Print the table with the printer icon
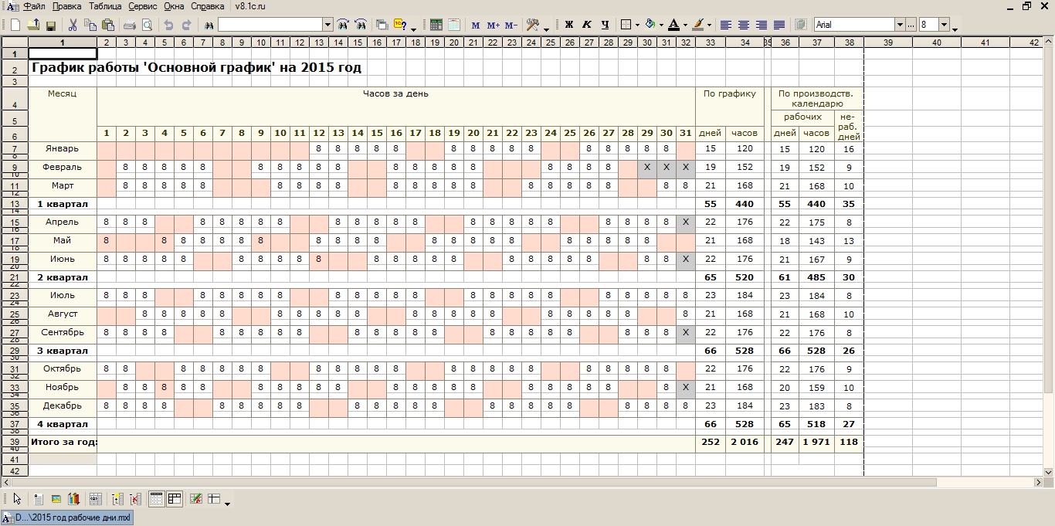Viewport: 1055px width, 526px height. [130, 25]
